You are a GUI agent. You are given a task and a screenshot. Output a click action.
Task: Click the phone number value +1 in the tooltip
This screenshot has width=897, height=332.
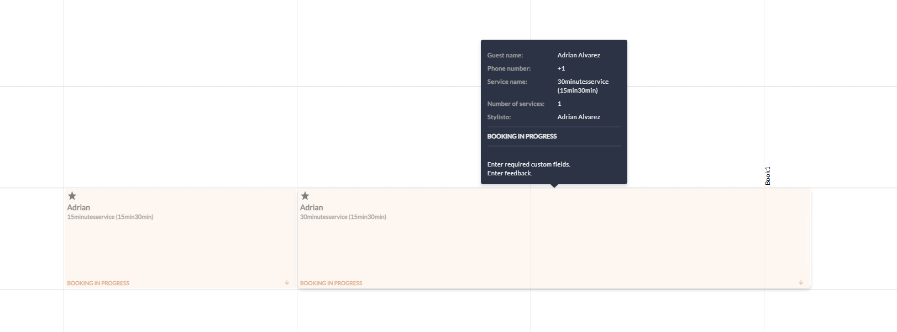point(561,68)
